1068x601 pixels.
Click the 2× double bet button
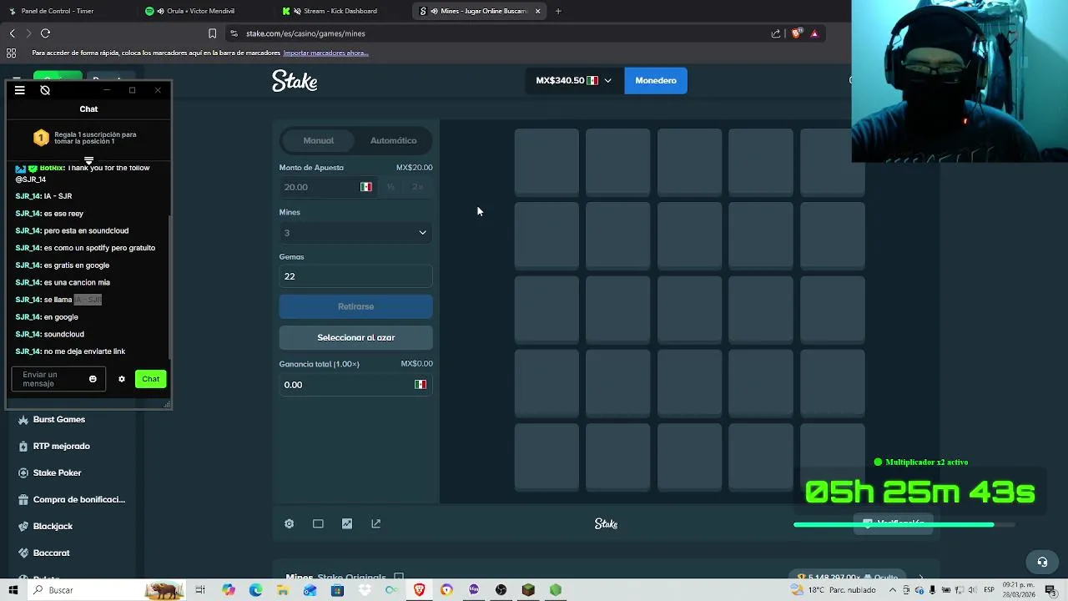(x=417, y=187)
